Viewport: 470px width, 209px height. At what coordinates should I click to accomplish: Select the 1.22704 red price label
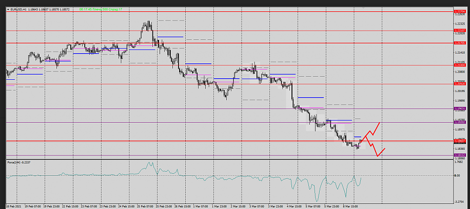pos(459,11)
